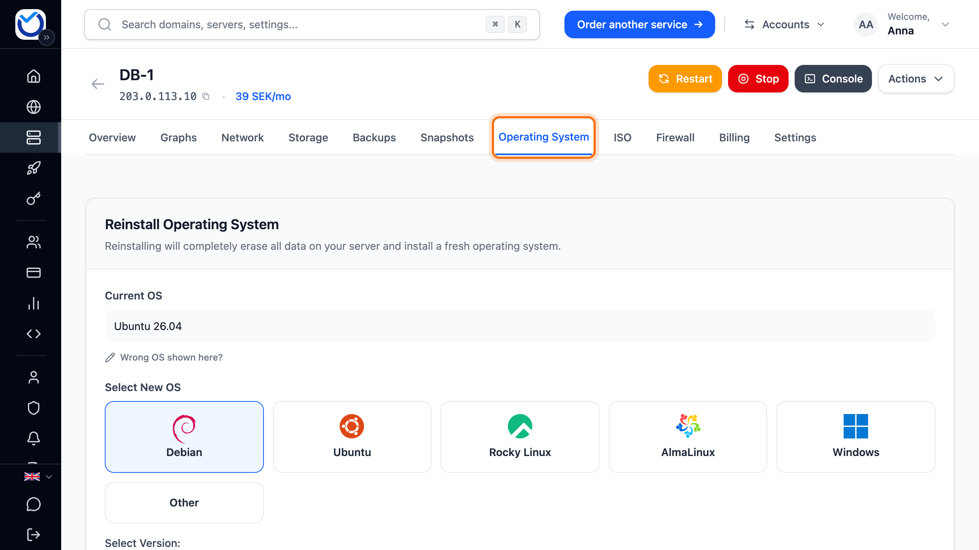
Task: Switch to the Graphs tab
Action: click(x=179, y=137)
